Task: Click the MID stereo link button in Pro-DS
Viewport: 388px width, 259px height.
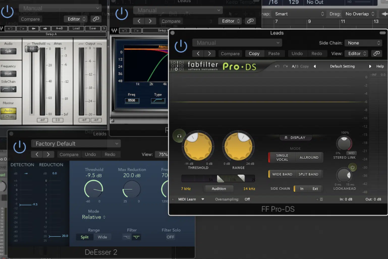Action: [x=351, y=153]
